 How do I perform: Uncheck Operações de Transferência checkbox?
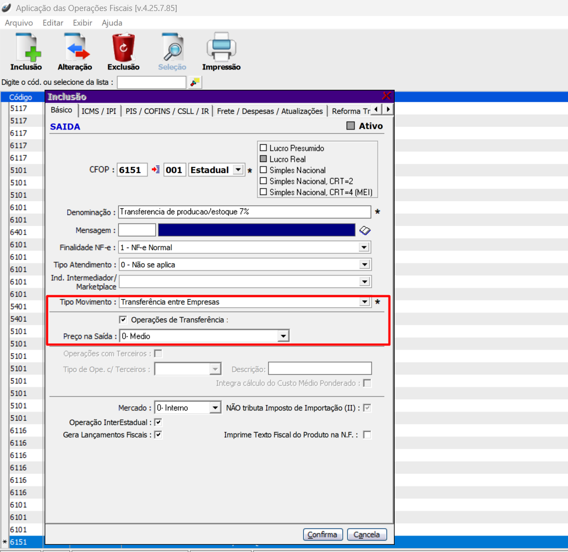click(x=123, y=320)
